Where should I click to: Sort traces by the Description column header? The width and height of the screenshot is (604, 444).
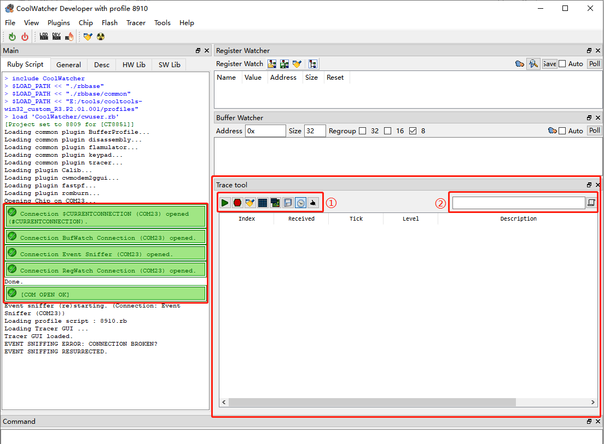[x=518, y=218]
